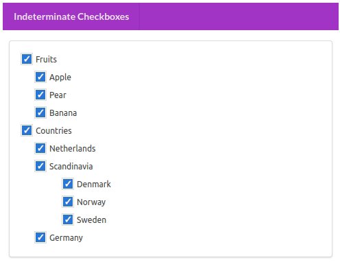Uncheck the Sweden checkbox

pos(68,219)
